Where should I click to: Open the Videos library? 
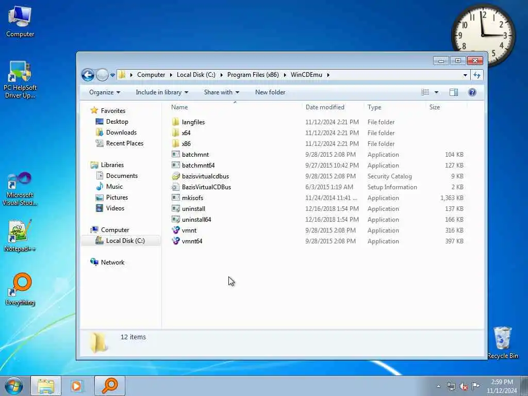115,208
